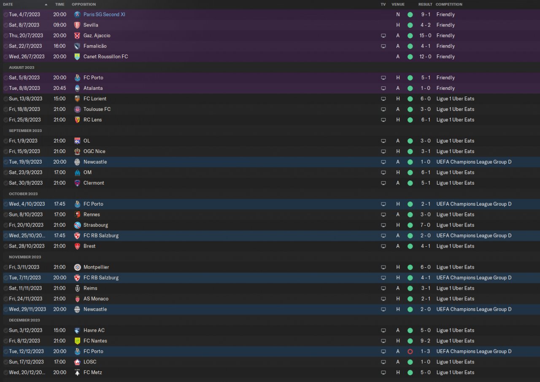
Task: Toggle the row selector circle for the 20/12 FC Metz match
Action: pos(6,372)
